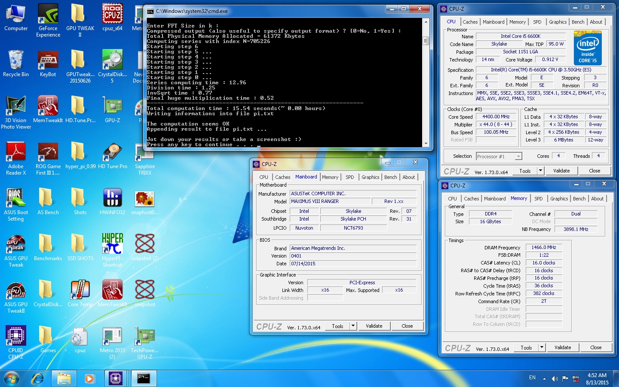Click Intel Core i5 6600K name field
Screen dimensions: 619x387
[x=520, y=36]
